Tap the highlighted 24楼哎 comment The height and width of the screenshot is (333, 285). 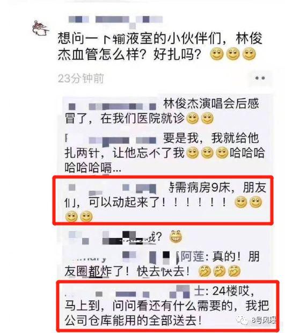coord(167,305)
